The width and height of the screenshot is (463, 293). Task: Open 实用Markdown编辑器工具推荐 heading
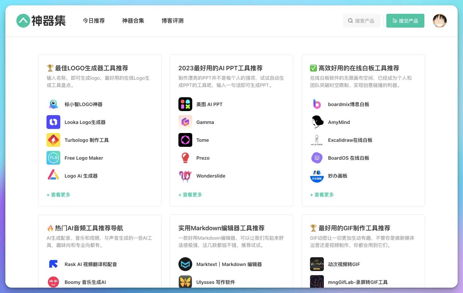point(221,228)
